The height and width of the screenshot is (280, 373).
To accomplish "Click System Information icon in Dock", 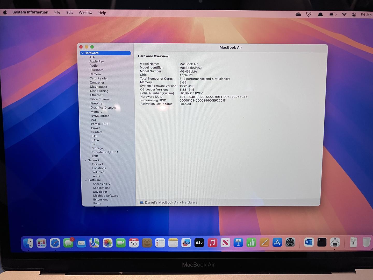I will click(x=335, y=242).
